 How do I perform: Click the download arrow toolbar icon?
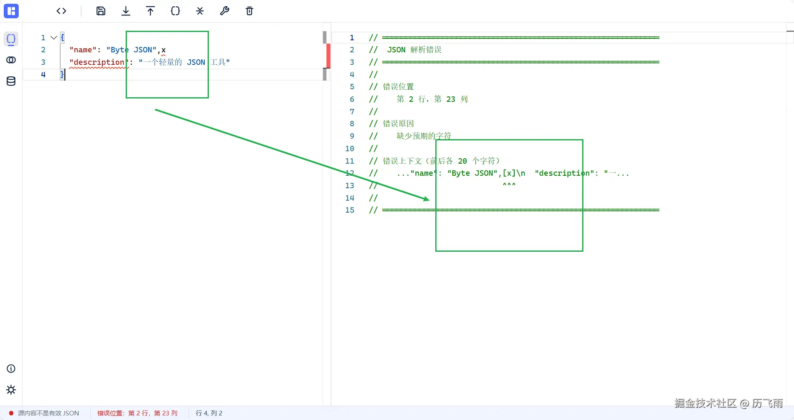click(x=126, y=11)
